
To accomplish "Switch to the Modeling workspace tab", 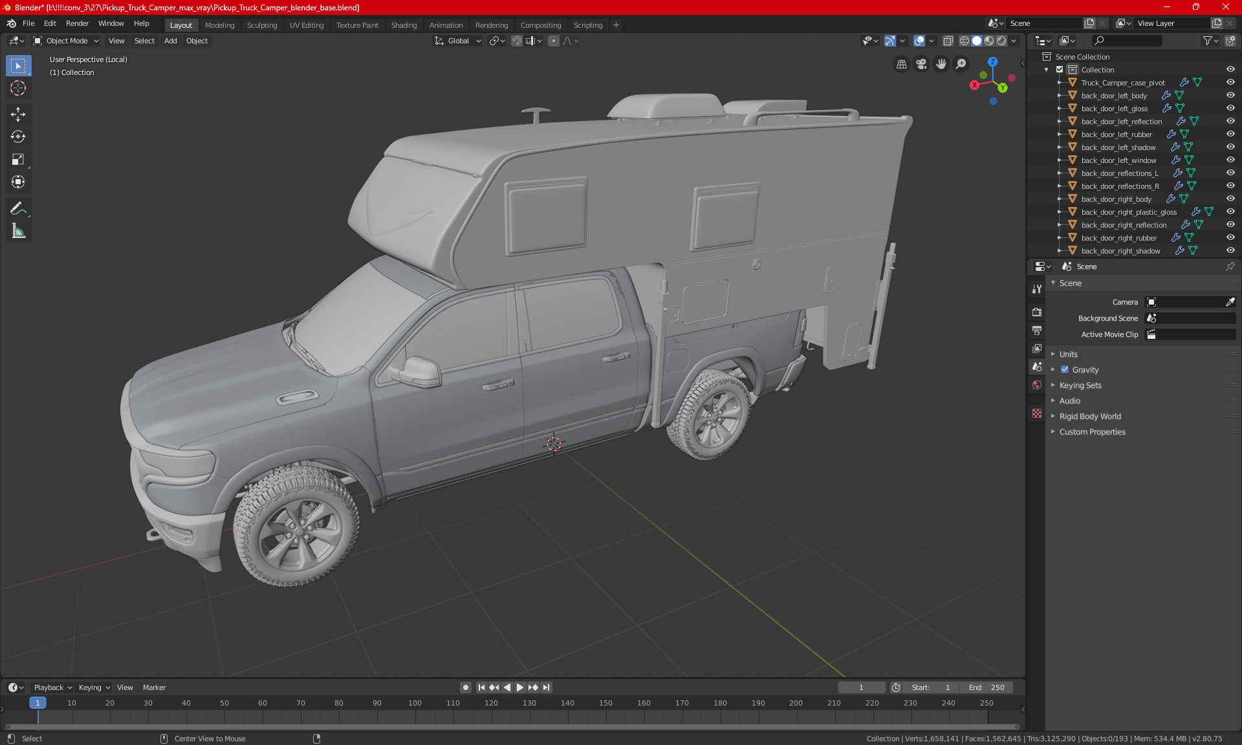I will [x=219, y=25].
